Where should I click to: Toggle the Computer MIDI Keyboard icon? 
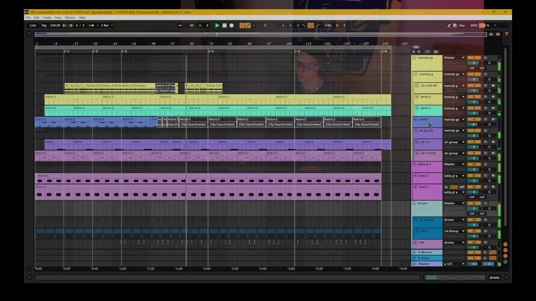pyautogui.click(x=455, y=26)
